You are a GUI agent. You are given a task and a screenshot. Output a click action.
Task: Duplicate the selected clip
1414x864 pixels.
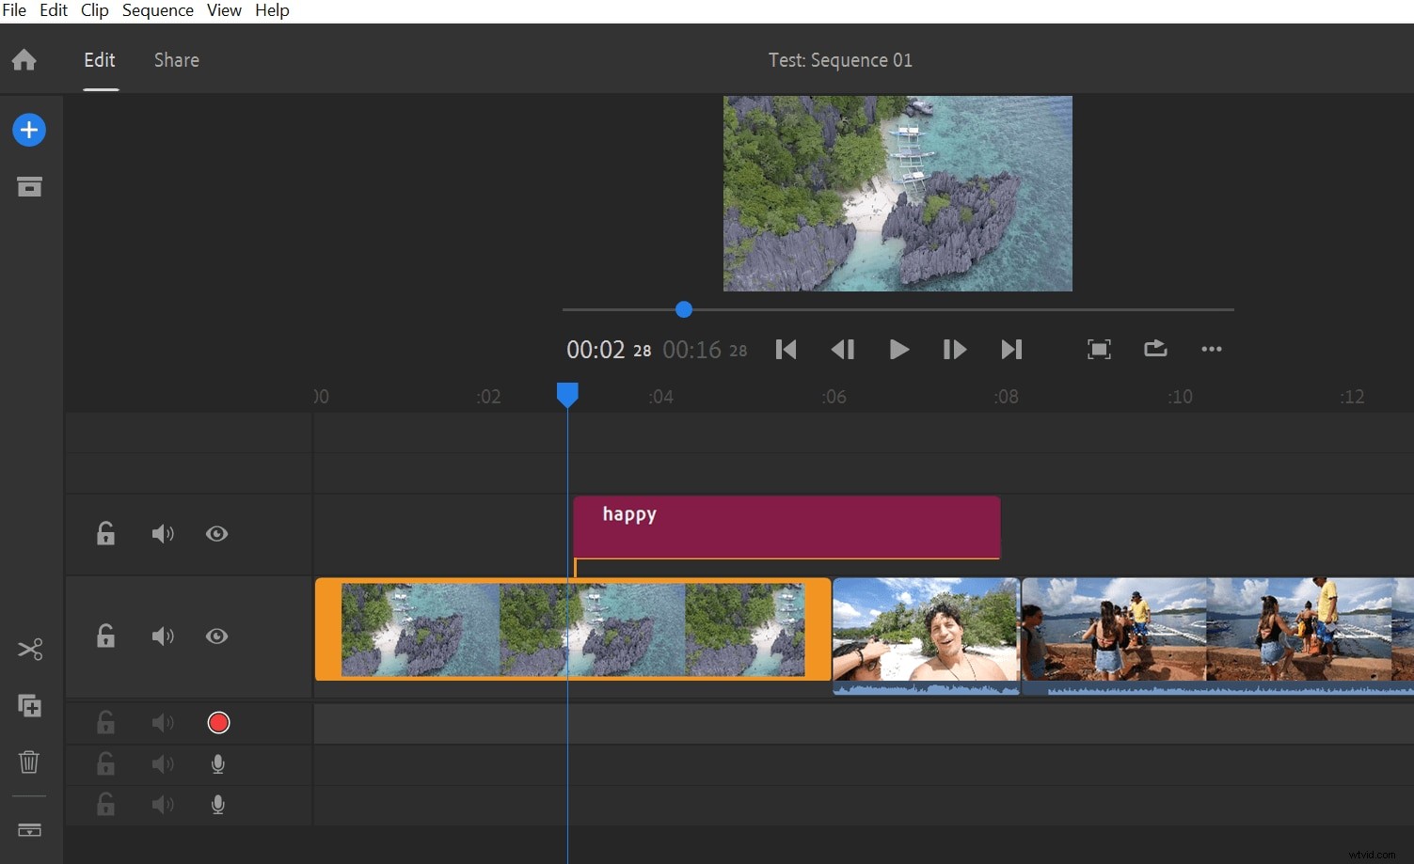point(29,706)
